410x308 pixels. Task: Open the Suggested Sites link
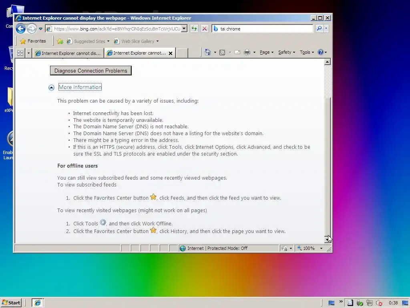click(x=88, y=41)
